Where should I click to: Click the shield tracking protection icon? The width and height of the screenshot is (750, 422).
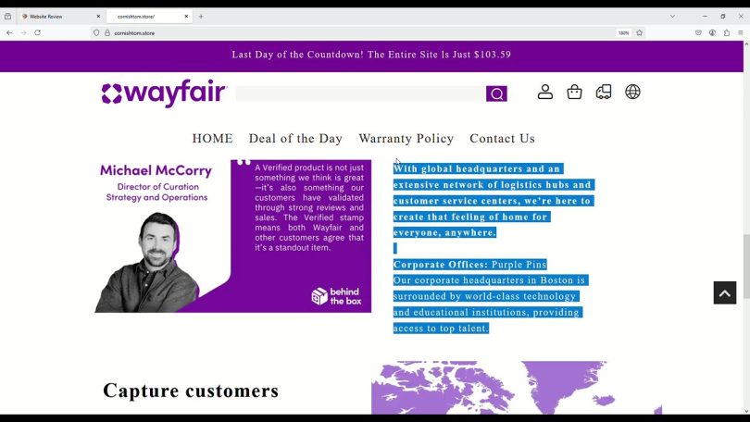tap(96, 33)
